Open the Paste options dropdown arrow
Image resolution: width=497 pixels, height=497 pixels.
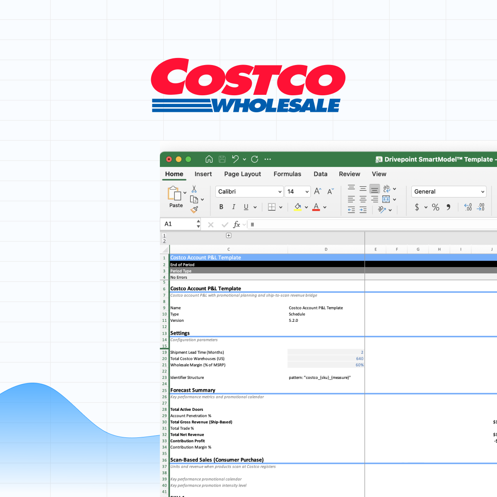(x=185, y=193)
